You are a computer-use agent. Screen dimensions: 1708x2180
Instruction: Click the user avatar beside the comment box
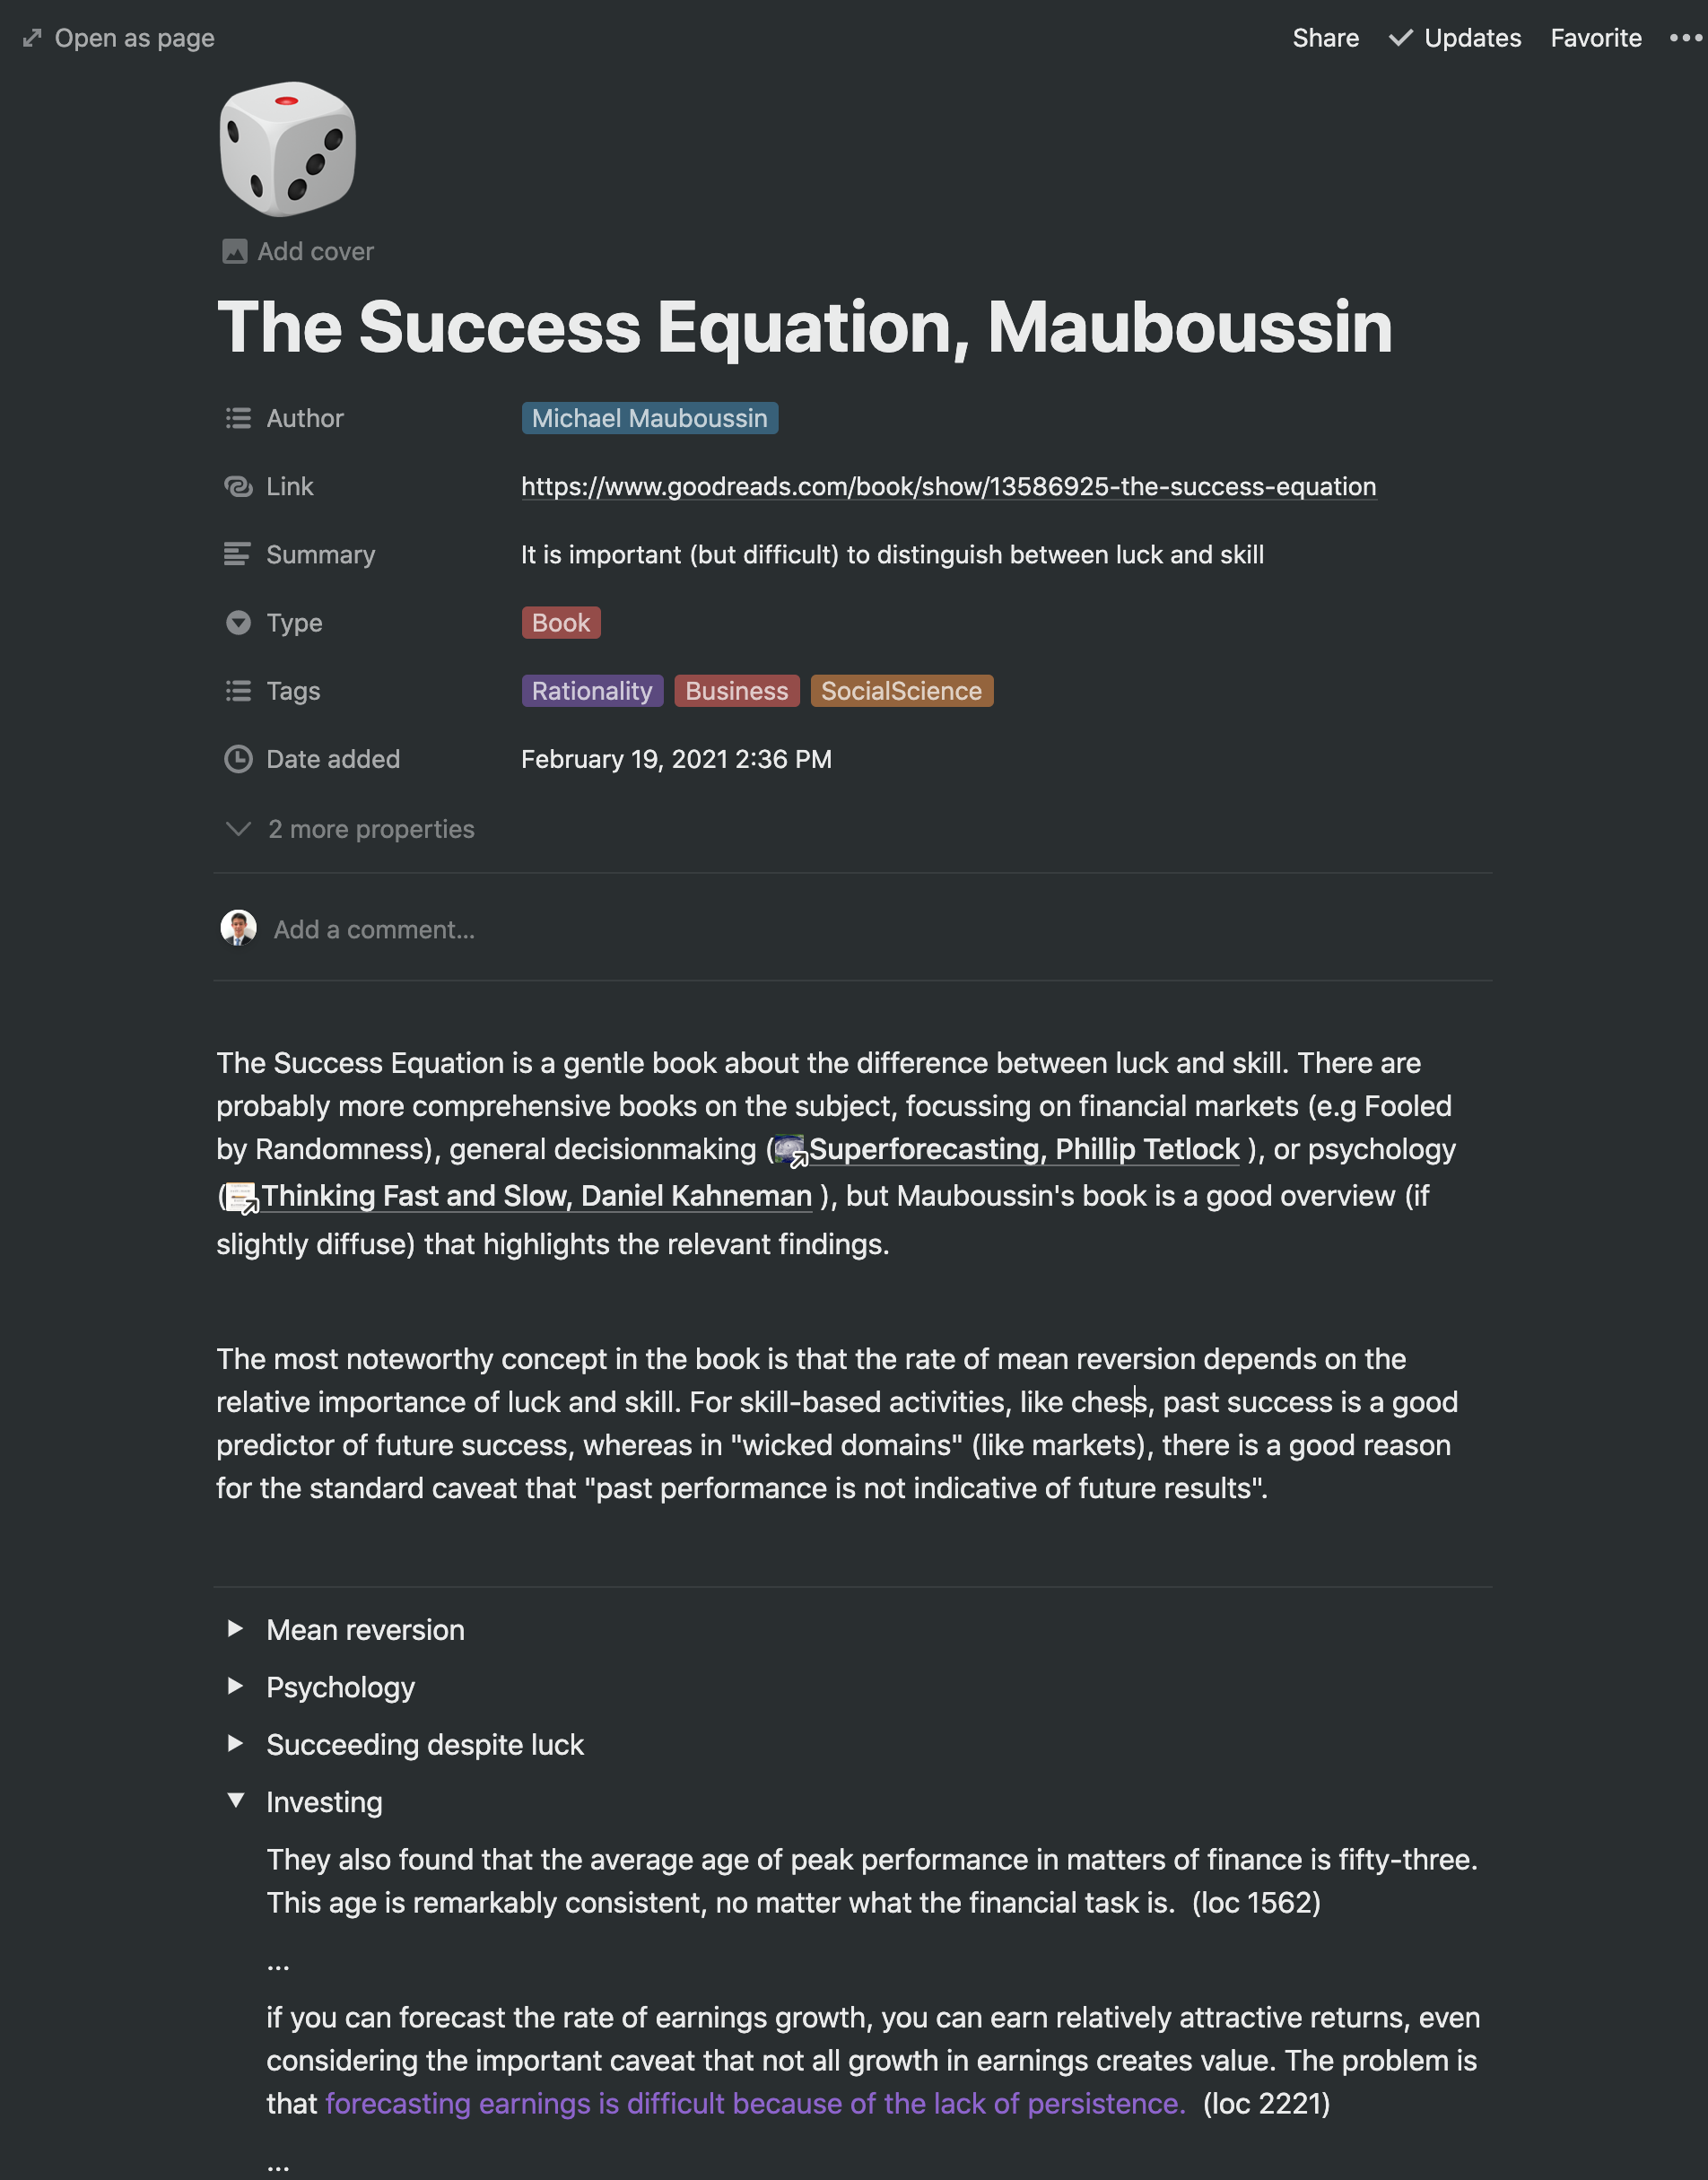tap(238, 928)
